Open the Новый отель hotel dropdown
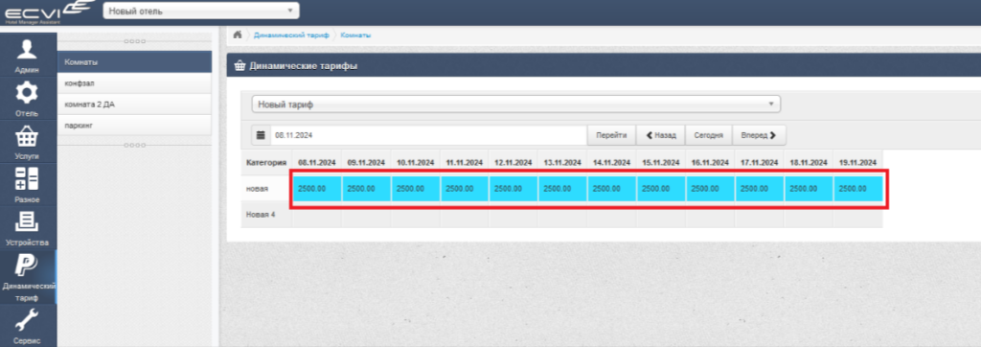 pyautogui.click(x=201, y=11)
